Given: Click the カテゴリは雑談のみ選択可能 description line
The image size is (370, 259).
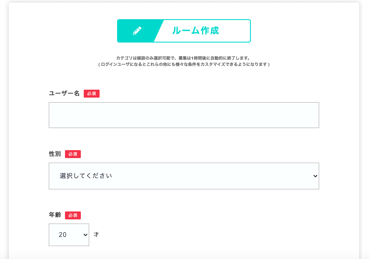Looking at the screenshot, I should coord(183,58).
